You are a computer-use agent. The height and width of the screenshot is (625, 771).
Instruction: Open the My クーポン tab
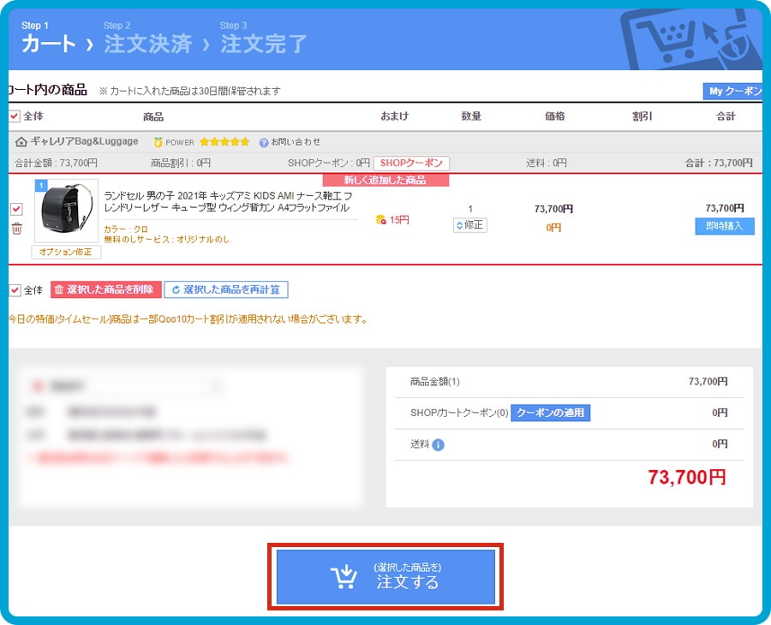(732, 92)
